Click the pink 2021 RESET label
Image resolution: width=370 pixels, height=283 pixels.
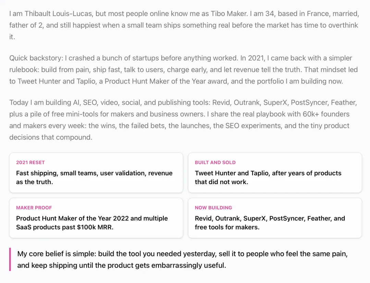[x=30, y=162]
